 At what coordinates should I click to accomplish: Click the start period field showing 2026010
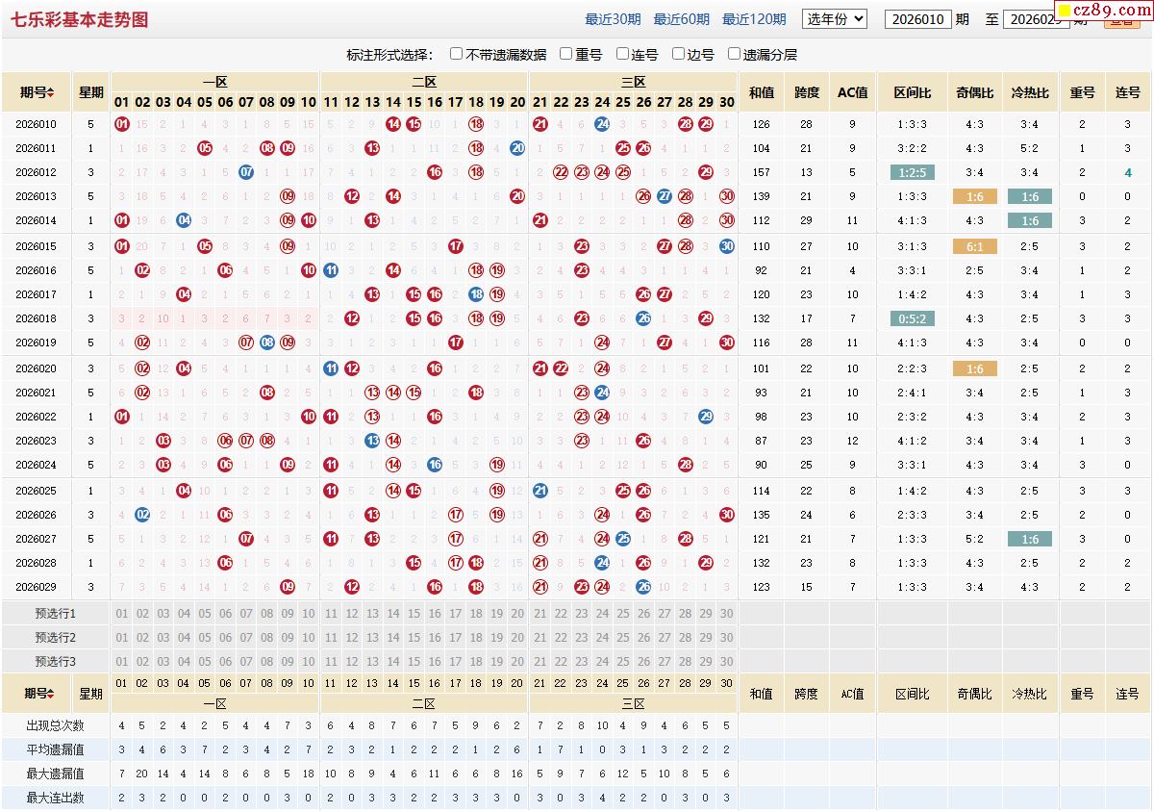pos(917,19)
